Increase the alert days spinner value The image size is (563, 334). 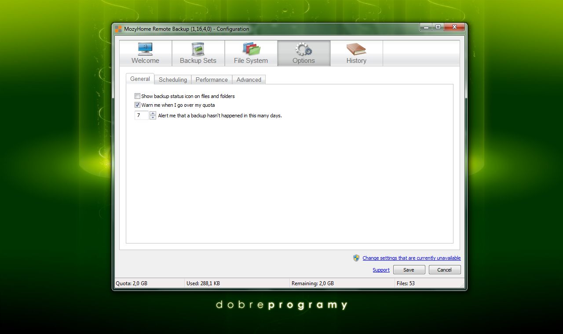coord(153,113)
